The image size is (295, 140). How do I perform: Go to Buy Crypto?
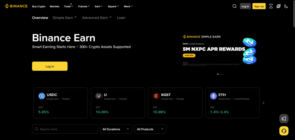[x=39, y=6]
